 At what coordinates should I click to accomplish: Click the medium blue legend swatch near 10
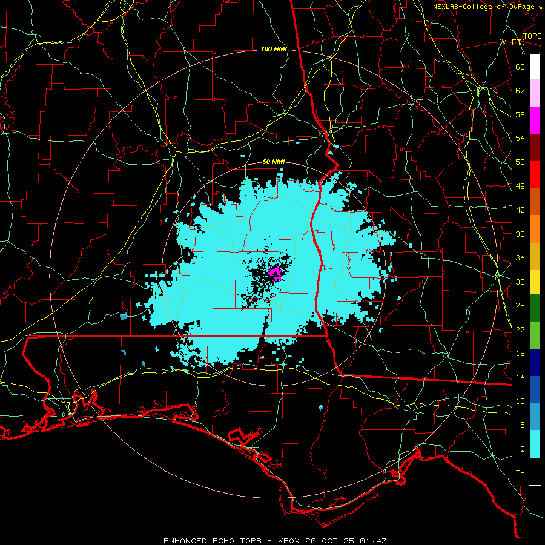point(535,389)
